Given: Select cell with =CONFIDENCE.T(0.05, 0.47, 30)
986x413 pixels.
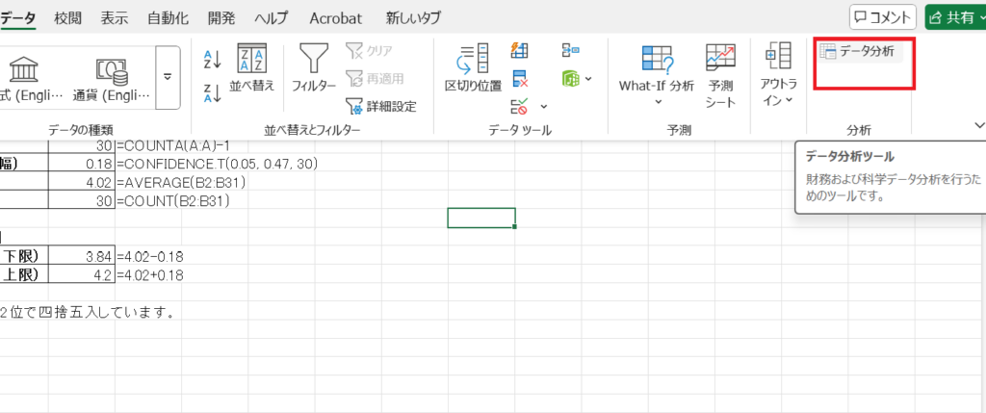Looking at the screenshot, I should coord(218,164).
